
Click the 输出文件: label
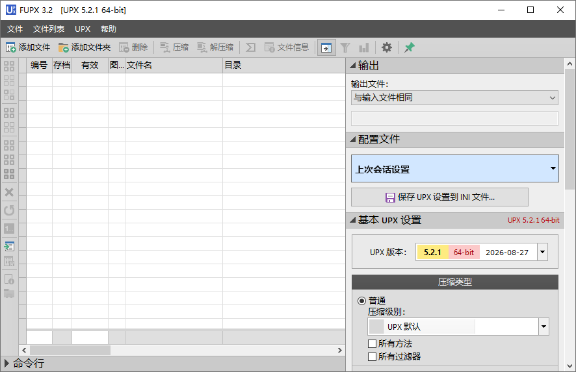point(369,84)
